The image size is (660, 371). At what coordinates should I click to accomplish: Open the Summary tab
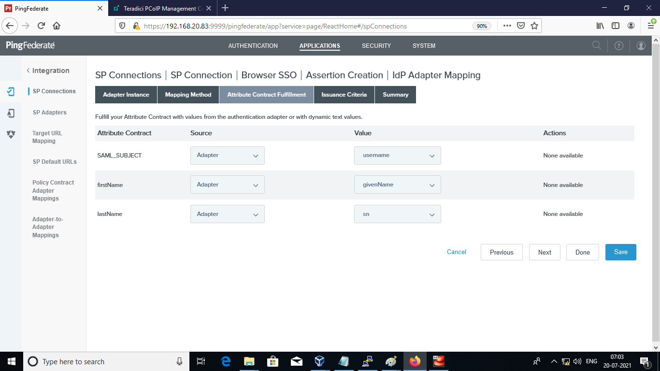click(396, 95)
